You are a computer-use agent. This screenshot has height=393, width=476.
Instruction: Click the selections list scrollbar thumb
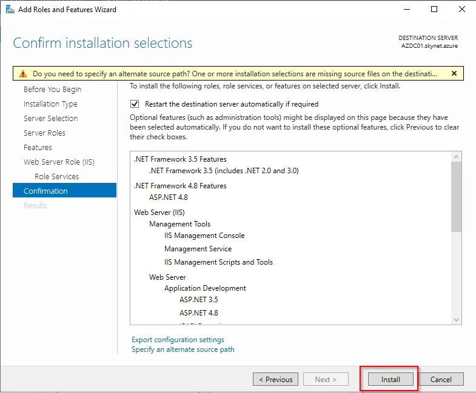(456, 197)
